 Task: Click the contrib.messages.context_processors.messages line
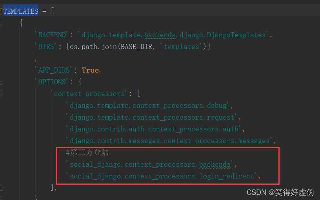pyautogui.click(x=169, y=141)
